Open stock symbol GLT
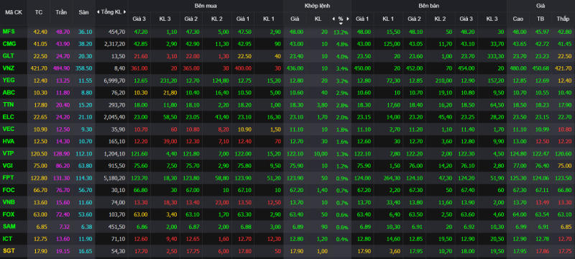 tap(8, 56)
